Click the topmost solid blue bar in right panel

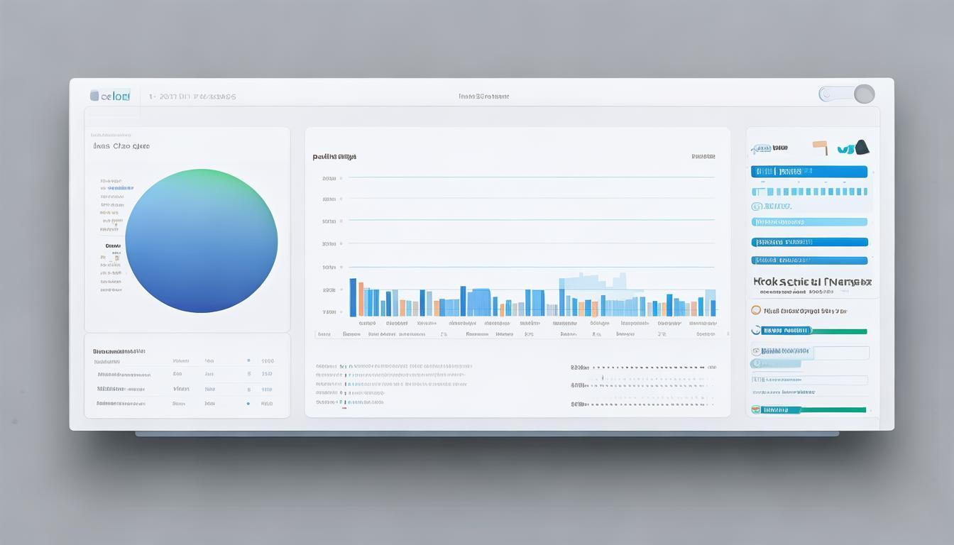pyautogui.click(x=809, y=172)
